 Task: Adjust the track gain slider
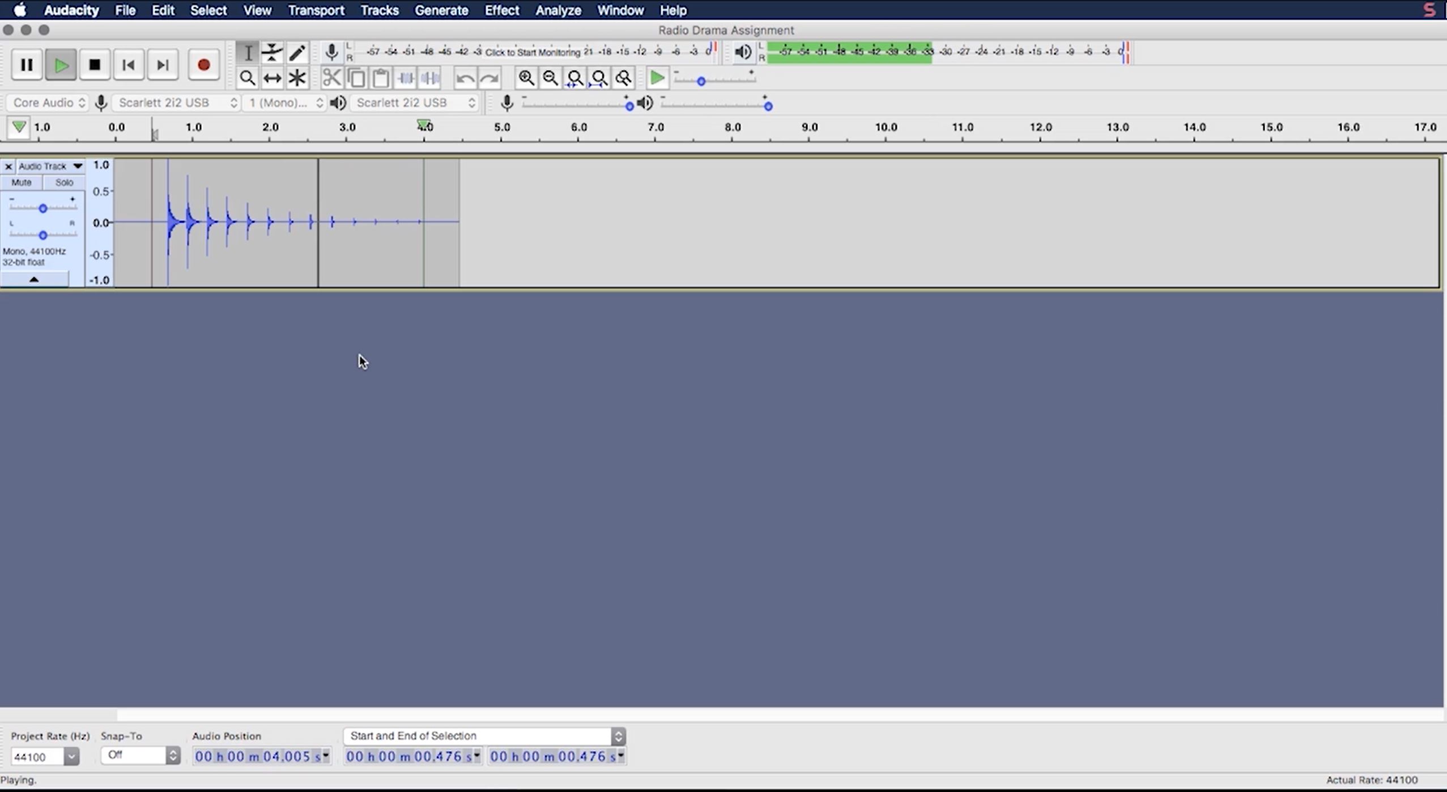click(x=42, y=208)
